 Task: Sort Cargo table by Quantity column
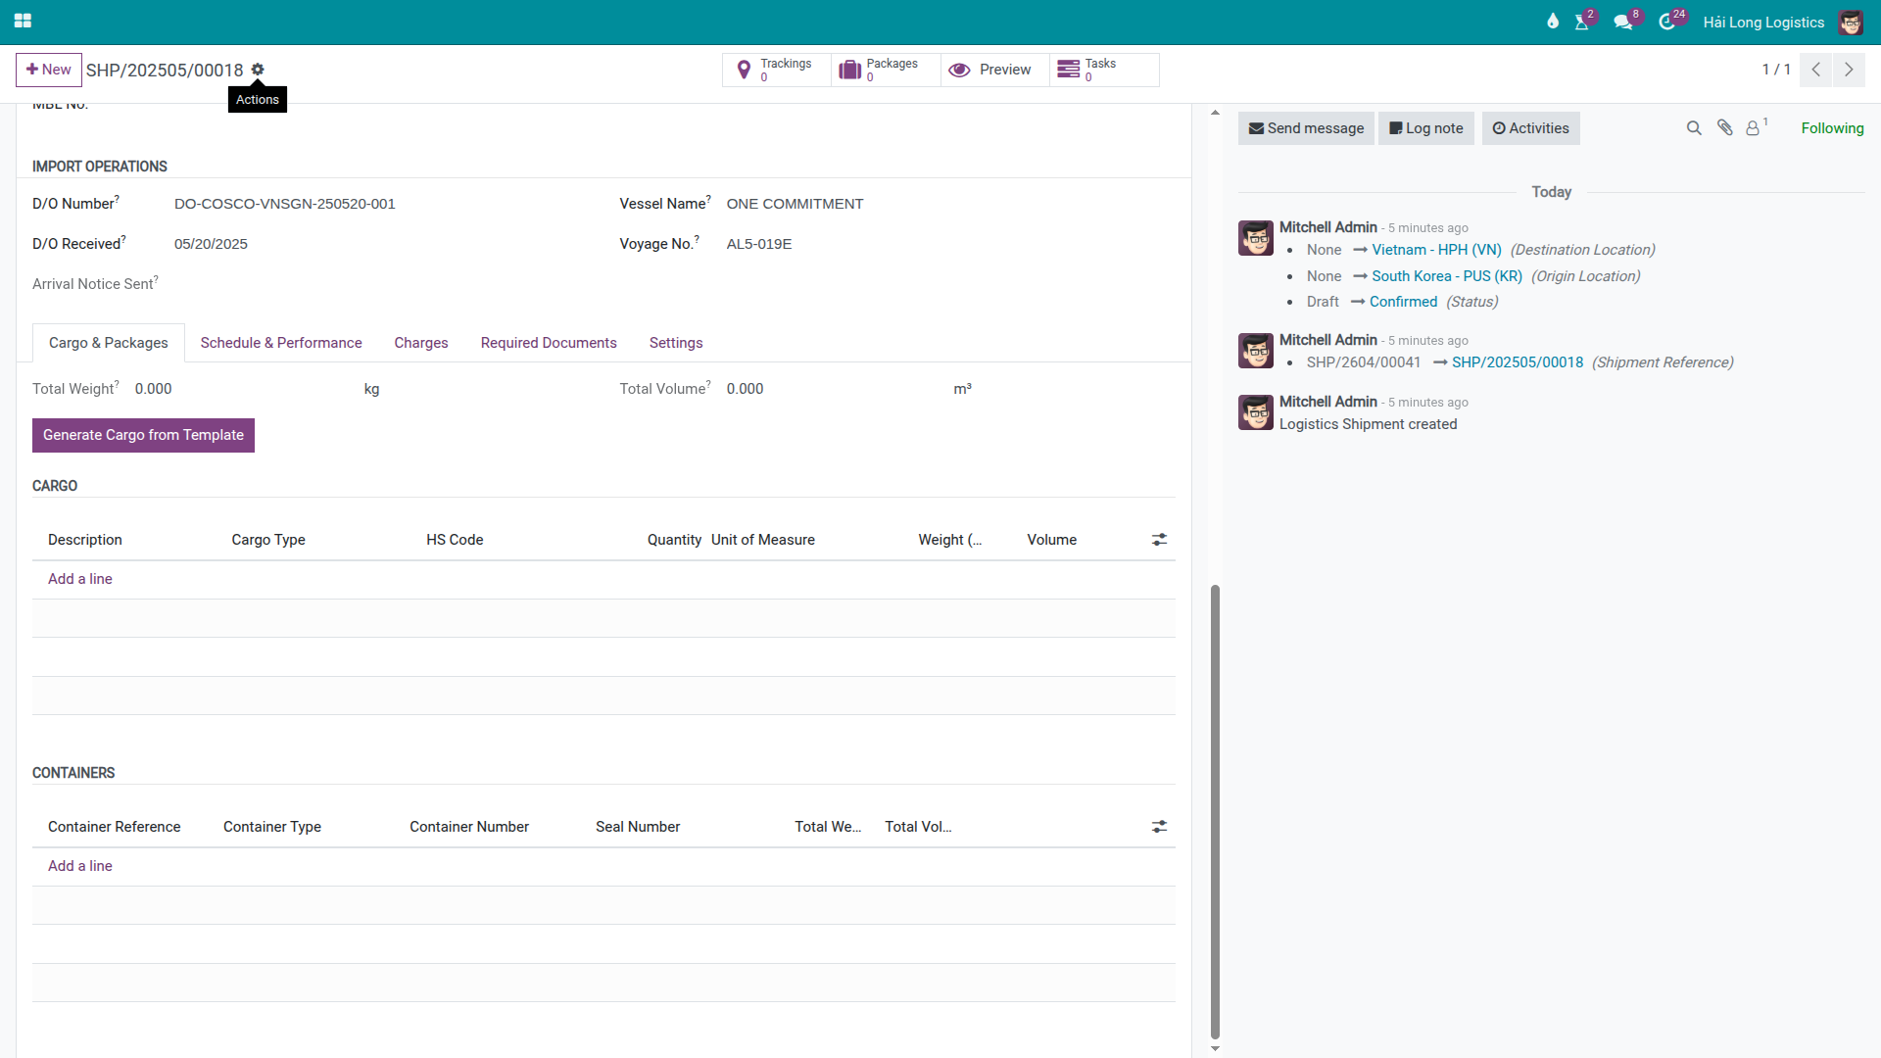pyautogui.click(x=674, y=540)
